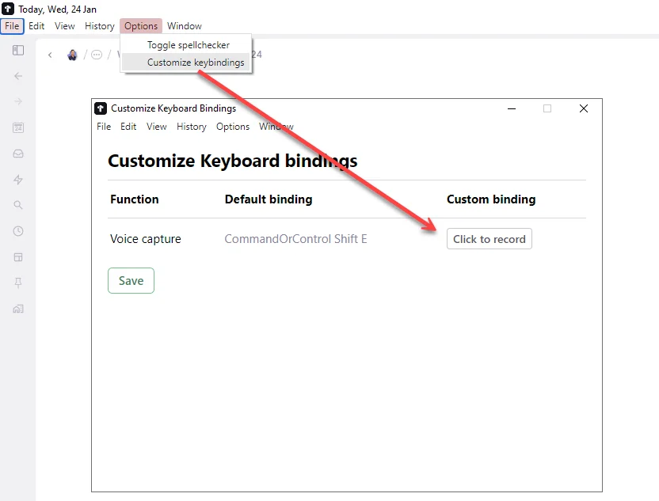Go back using sidebar left arrow
Screen dimensions: 659x501
tap(18, 76)
